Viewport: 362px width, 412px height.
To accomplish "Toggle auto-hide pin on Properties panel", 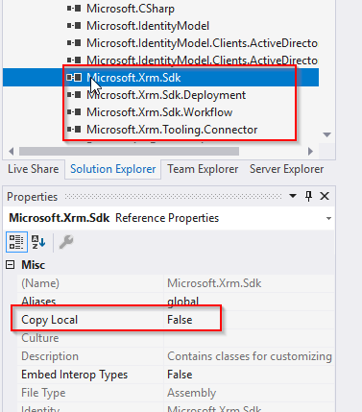I will (308, 196).
